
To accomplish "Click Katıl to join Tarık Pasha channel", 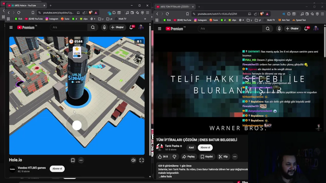I will [191, 147].
